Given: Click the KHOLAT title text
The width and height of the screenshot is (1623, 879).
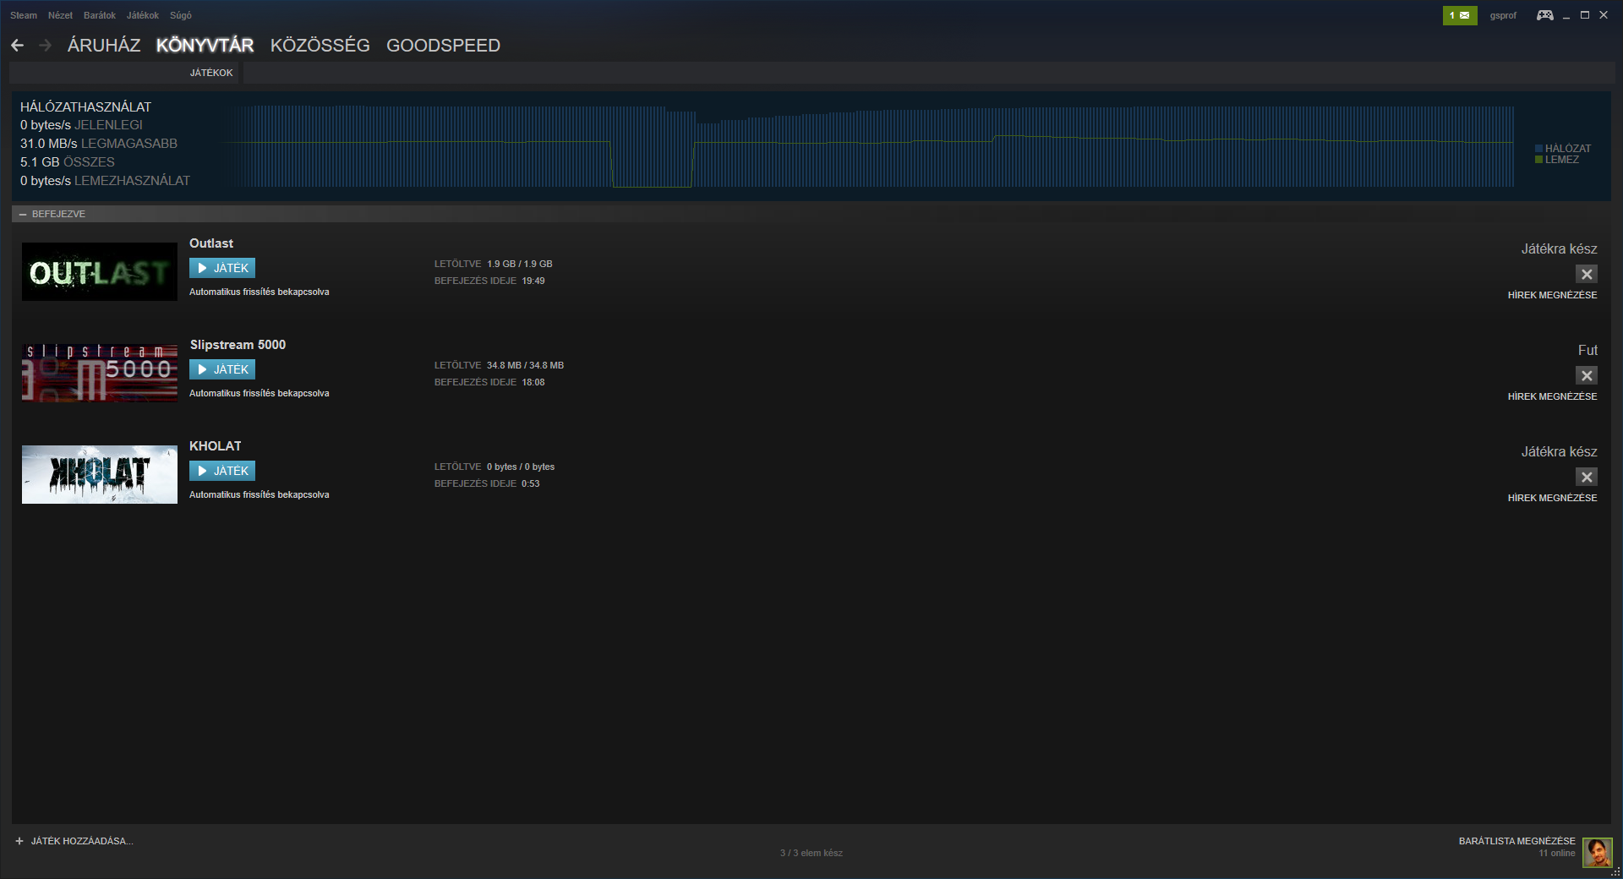Looking at the screenshot, I should [216, 446].
